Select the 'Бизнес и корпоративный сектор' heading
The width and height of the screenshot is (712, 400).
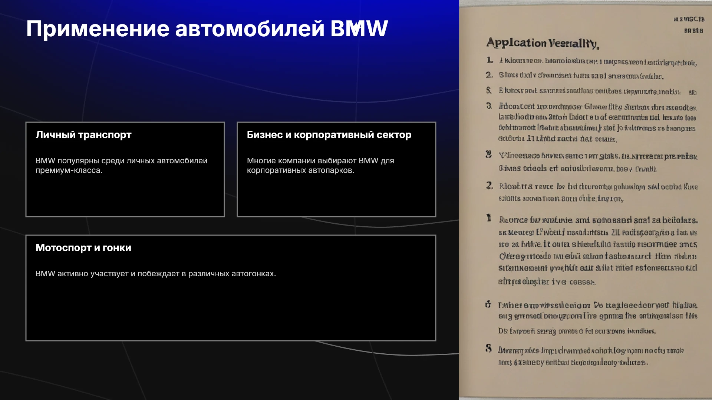tap(329, 135)
